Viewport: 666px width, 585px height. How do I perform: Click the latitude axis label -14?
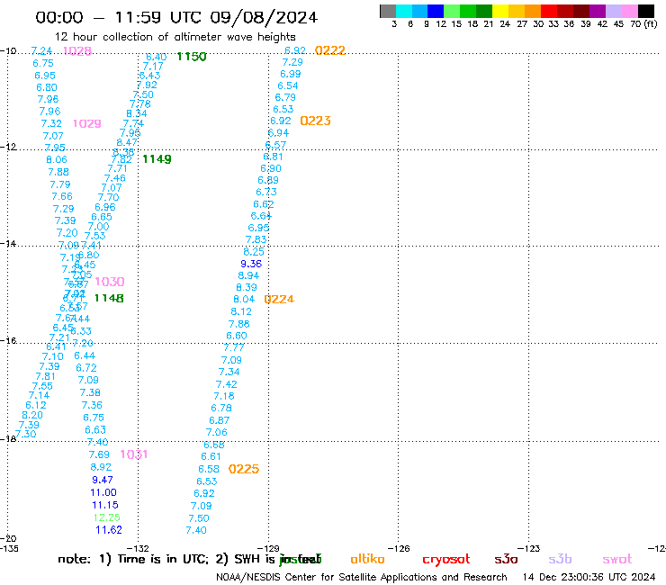point(8,243)
